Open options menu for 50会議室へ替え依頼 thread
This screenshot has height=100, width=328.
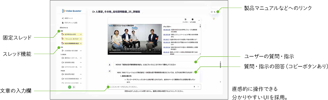[81, 51]
